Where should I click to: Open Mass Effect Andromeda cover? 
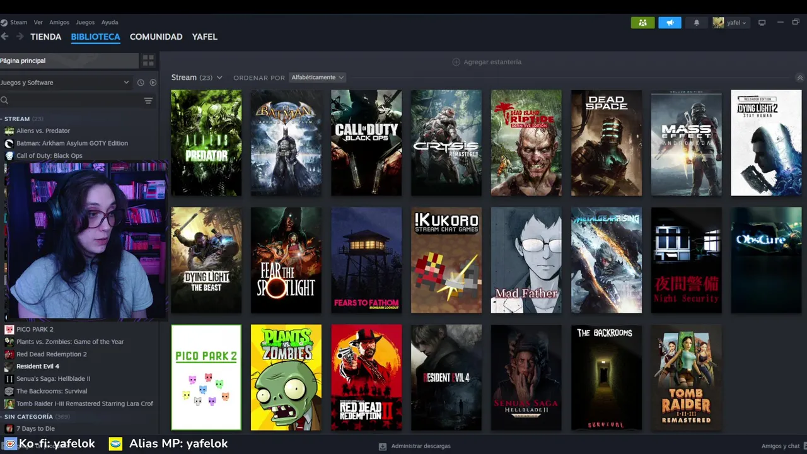pos(687,143)
